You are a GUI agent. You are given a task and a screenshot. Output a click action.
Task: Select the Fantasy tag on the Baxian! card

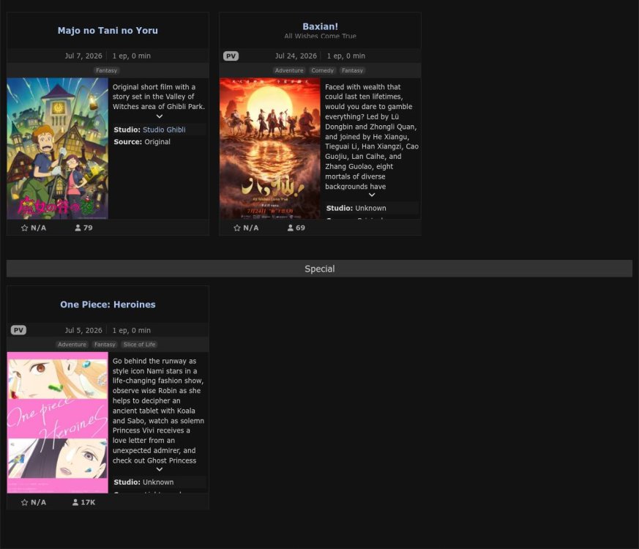point(352,70)
